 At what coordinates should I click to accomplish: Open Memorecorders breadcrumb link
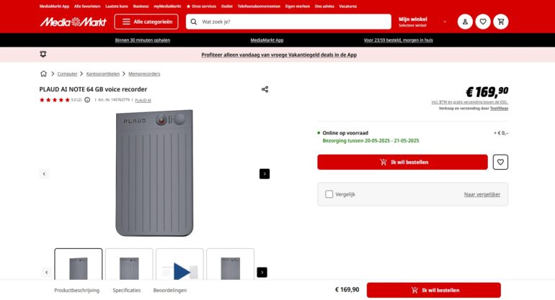pyautogui.click(x=144, y=74)
